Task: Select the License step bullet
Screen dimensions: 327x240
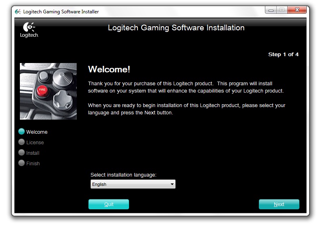Action: click(22, 142)
